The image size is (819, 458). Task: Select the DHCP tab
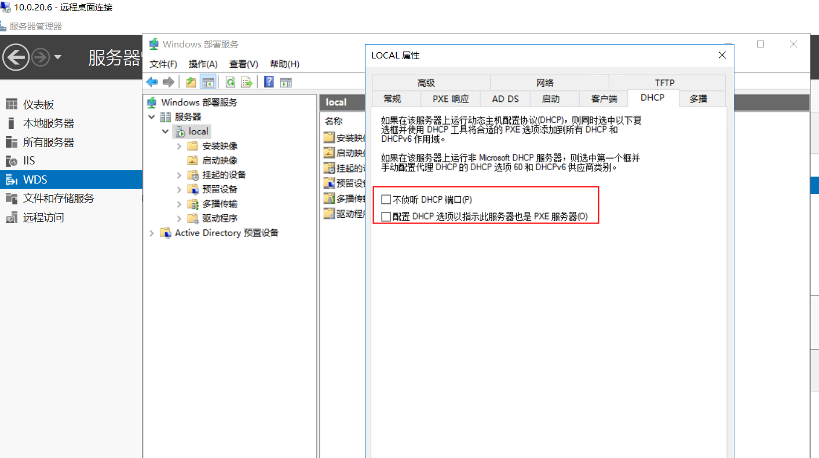[x=653, y=98]
